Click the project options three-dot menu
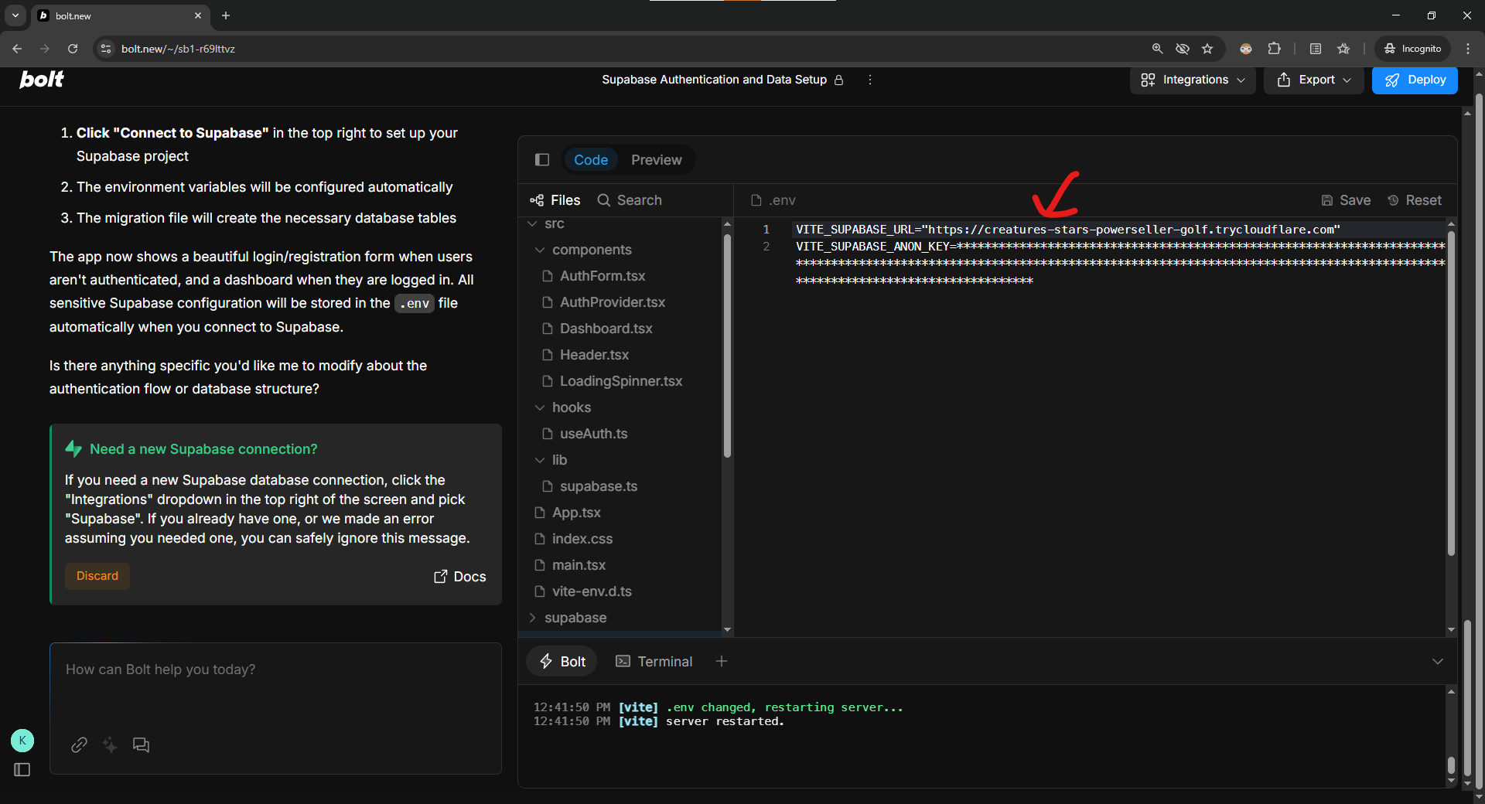The width and height of the screenshot is (1485, 804). tap(870, 80)
